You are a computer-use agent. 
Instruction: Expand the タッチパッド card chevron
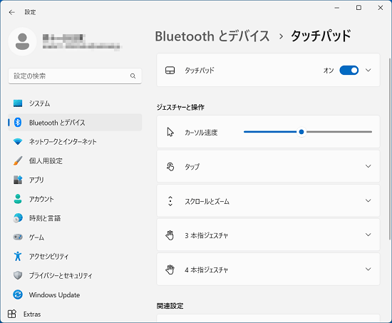[368, 70]
